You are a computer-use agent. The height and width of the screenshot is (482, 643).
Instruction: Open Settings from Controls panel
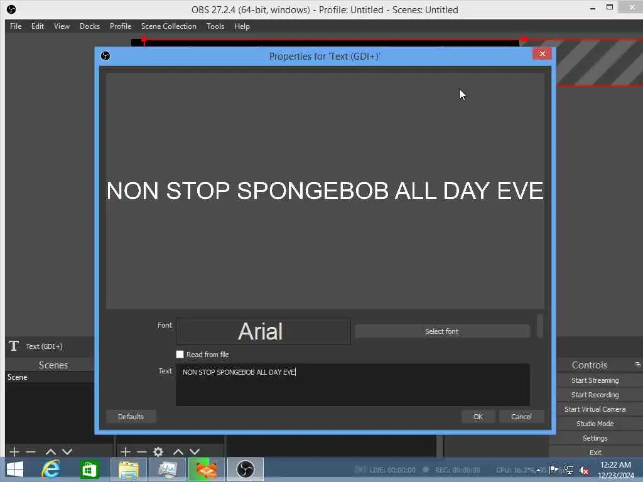[x=595, y=438]
